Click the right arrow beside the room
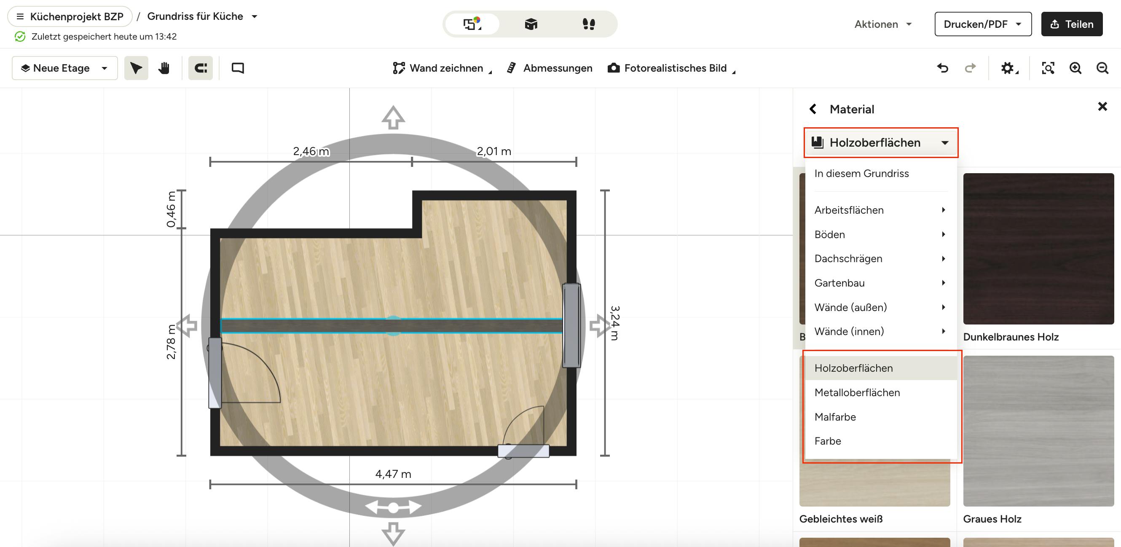 pos(600,325)
